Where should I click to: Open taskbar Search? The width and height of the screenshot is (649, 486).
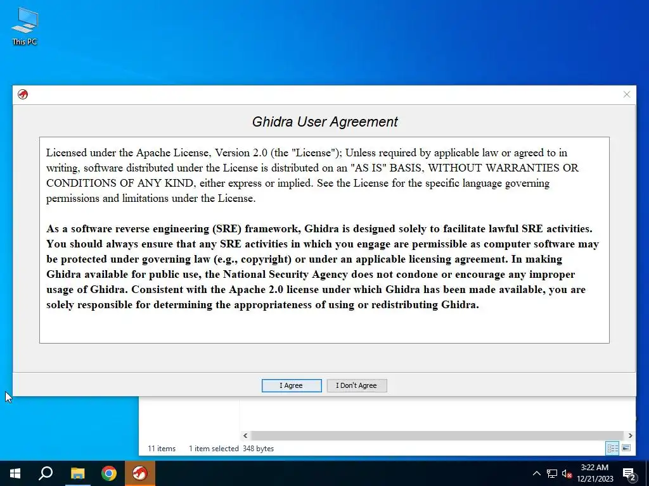pos(46,473)
